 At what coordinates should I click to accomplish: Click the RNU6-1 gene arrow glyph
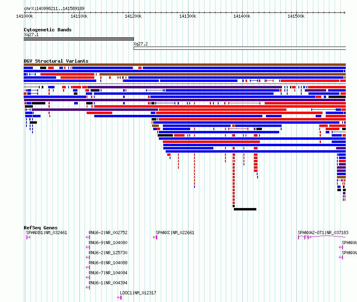coord(88,288)
